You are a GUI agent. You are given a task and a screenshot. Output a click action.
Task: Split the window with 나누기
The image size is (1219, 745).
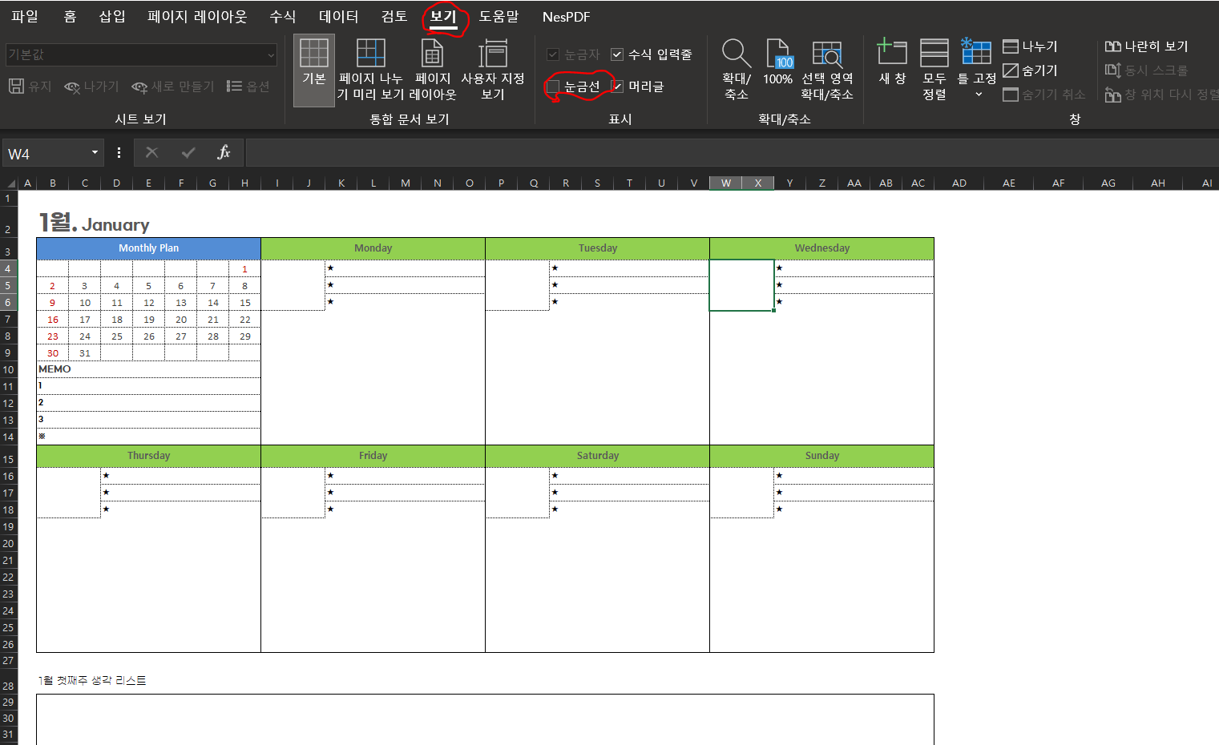click(1031, 46)
